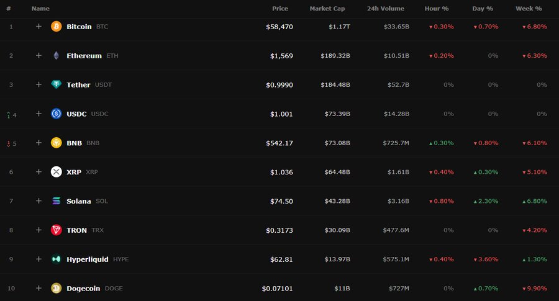
Task: Sort table by Week % column
Action: tap(529, 9)
